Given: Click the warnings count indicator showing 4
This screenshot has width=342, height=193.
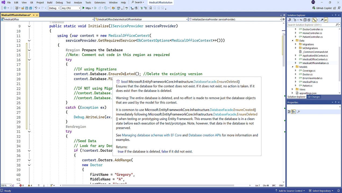Looking at the screenshot, I should (x=29, y=185).
